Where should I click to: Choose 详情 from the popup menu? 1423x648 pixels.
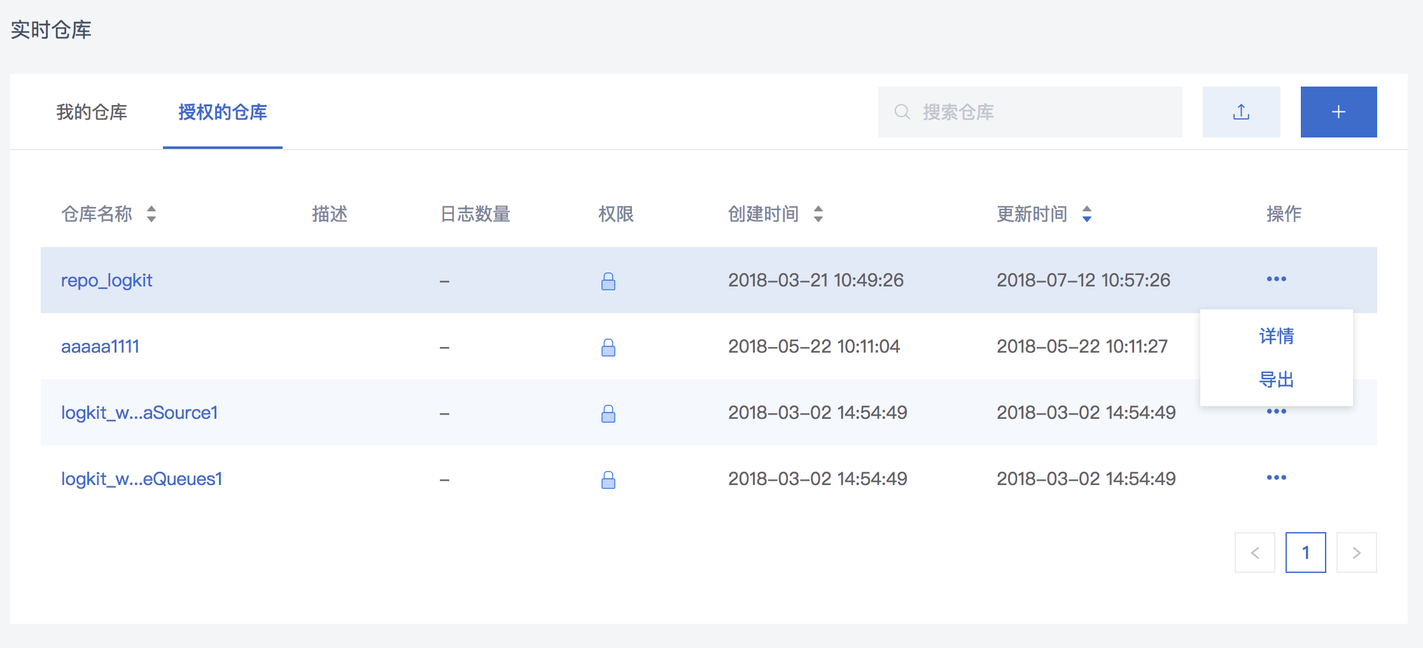pos(1277,336)
